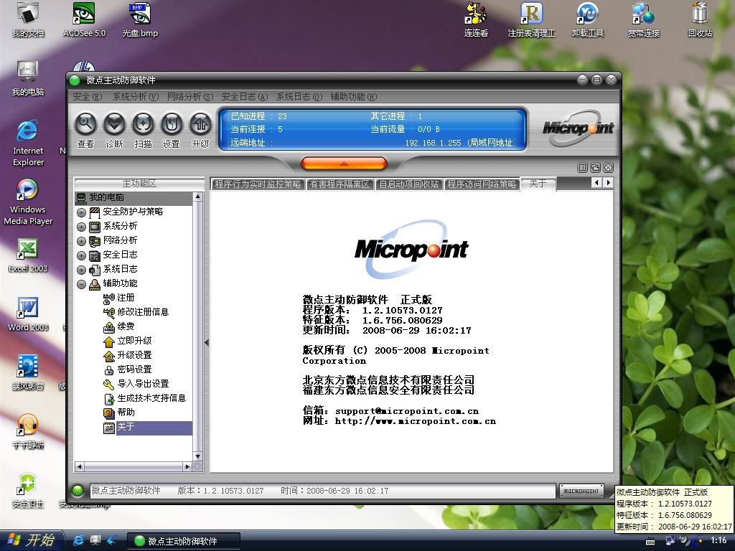Select the 暴风影音 desktop icon
Viewport: 735px width, 551px height.
pos(28,373)
